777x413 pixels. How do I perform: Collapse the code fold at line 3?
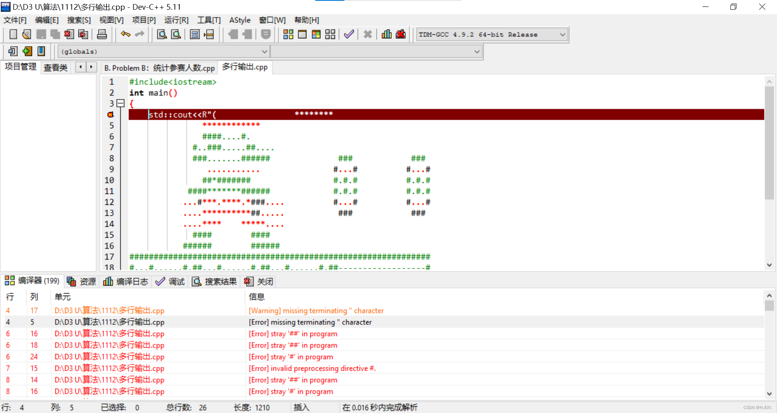coord(120,104)
